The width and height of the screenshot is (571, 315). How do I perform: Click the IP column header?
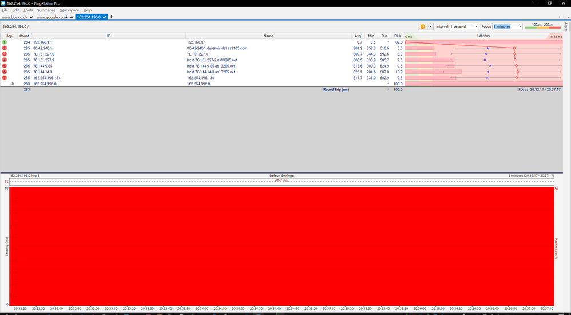109,36
